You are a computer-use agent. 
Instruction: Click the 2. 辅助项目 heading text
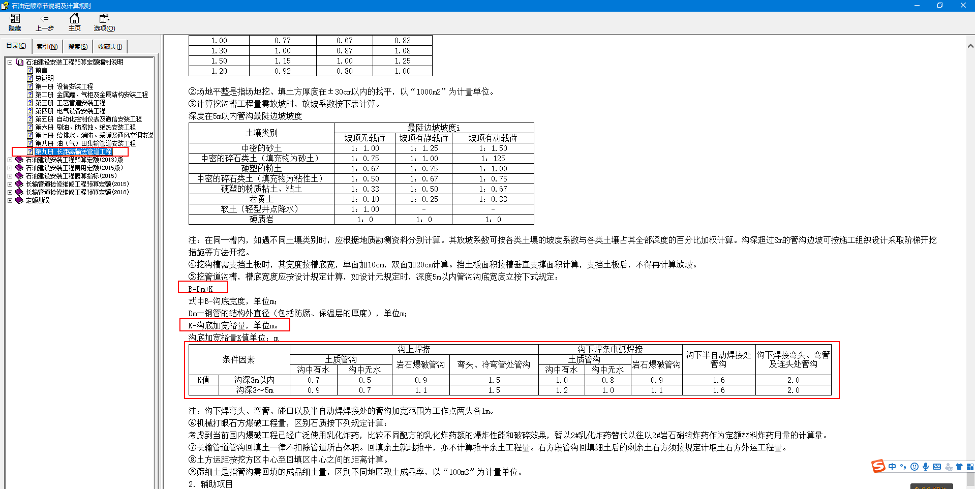(210, 484)
